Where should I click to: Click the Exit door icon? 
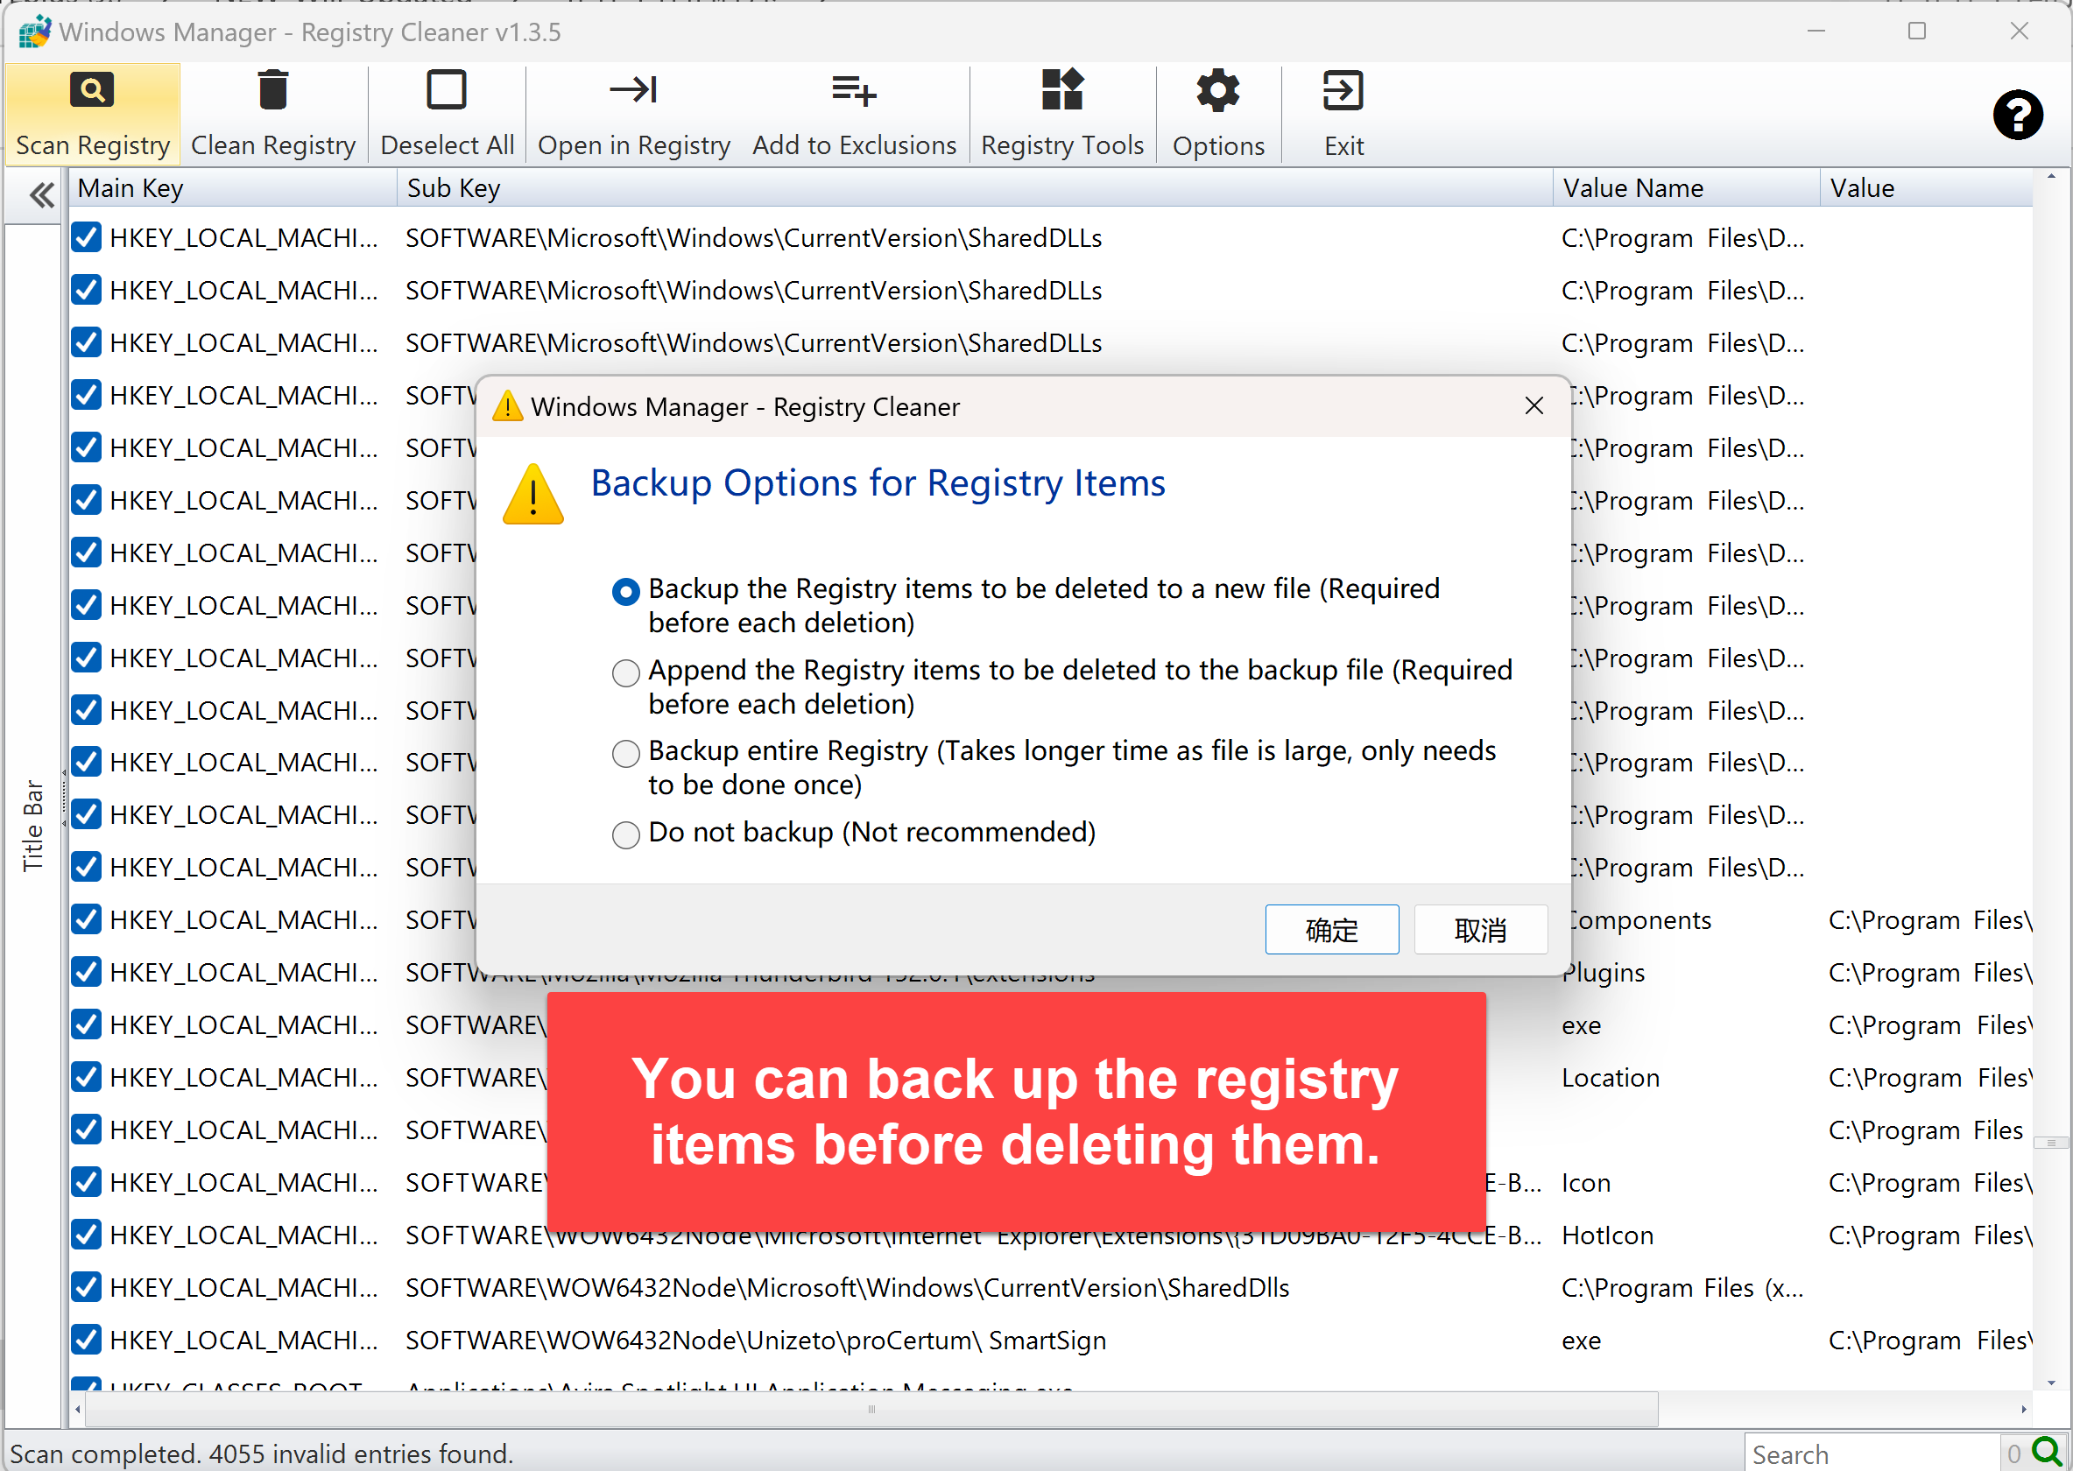[x=1343, y=89]
